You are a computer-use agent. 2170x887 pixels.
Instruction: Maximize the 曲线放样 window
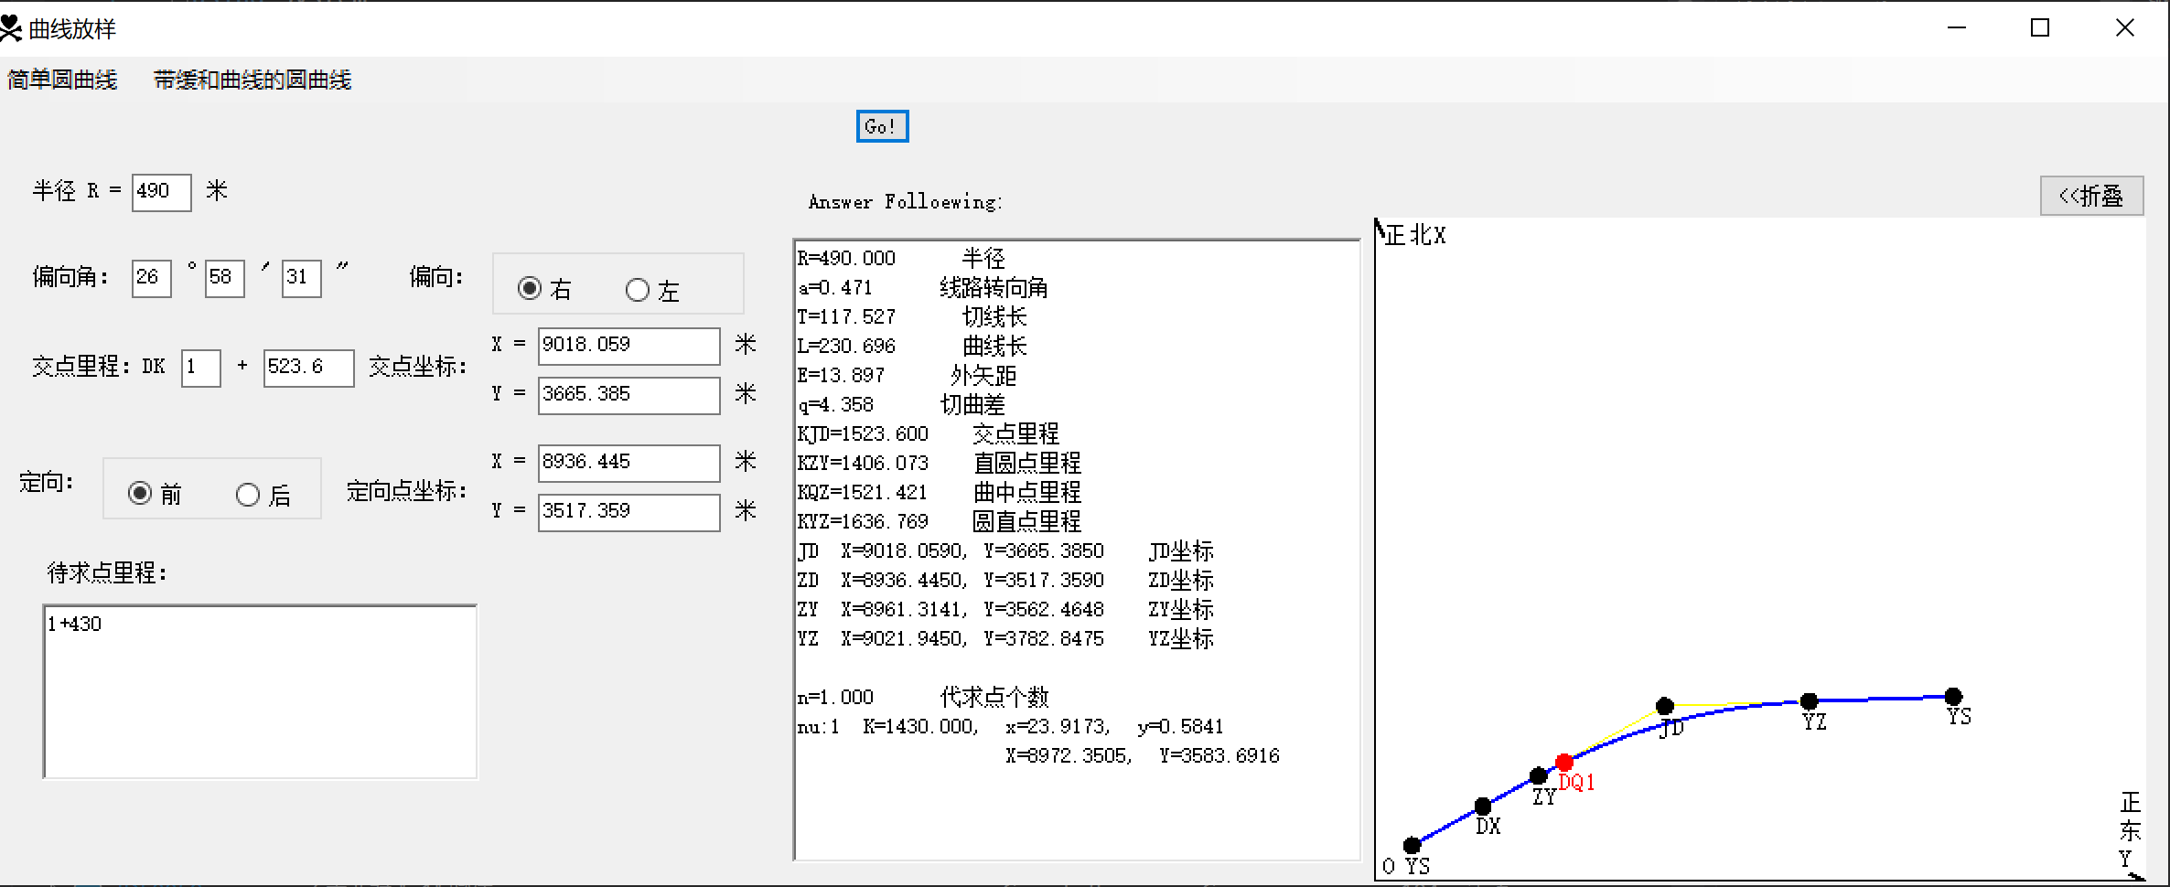[x=2040, y=28]
